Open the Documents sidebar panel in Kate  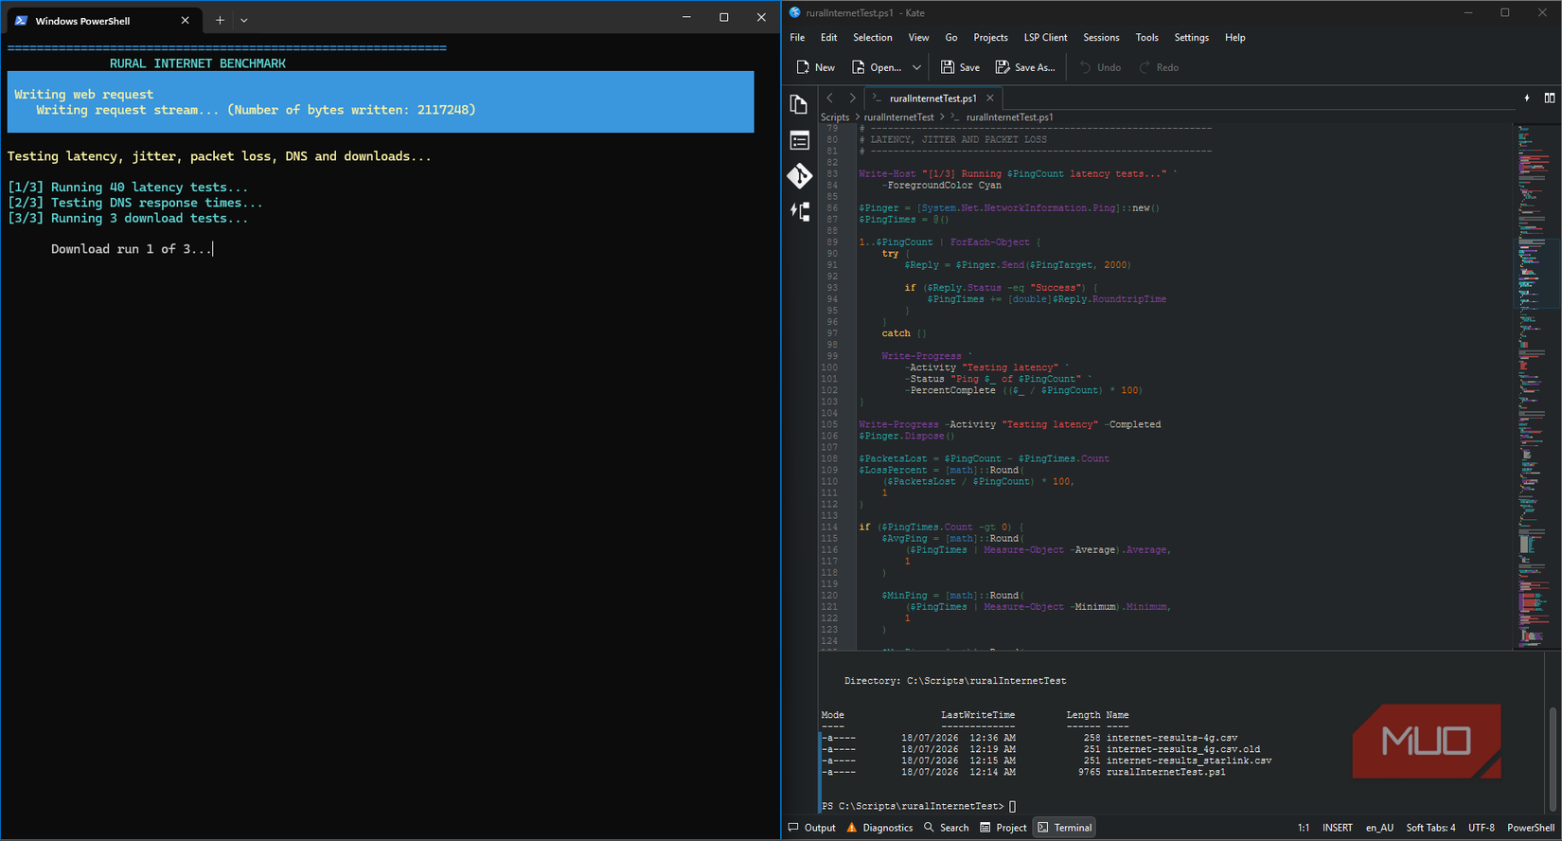click(799, 104)
